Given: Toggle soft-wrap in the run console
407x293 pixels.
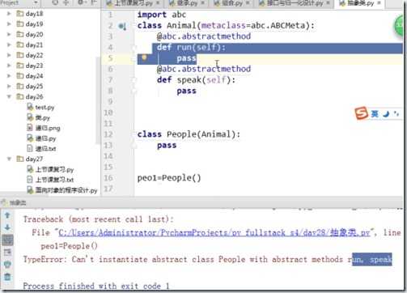Looking at the screenshot, I should (7, 240).
